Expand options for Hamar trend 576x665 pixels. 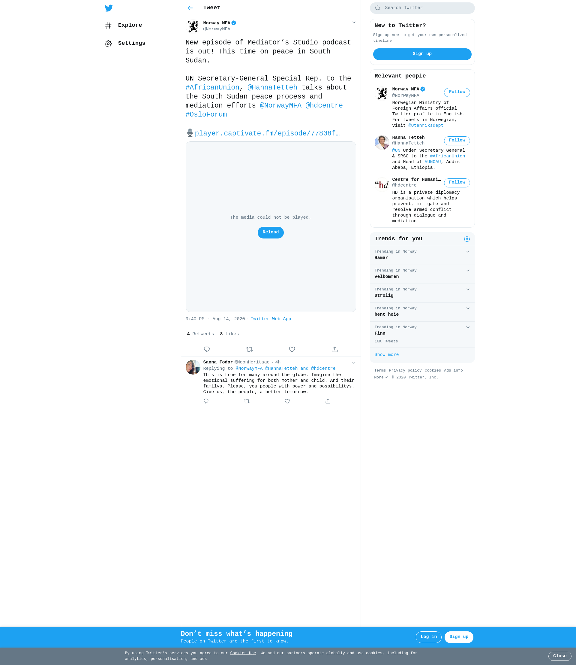tap(468, 252)
